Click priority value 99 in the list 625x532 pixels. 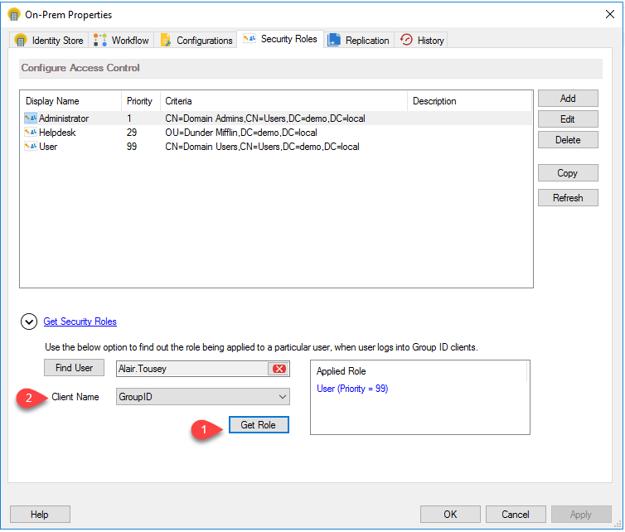[132, 146]
